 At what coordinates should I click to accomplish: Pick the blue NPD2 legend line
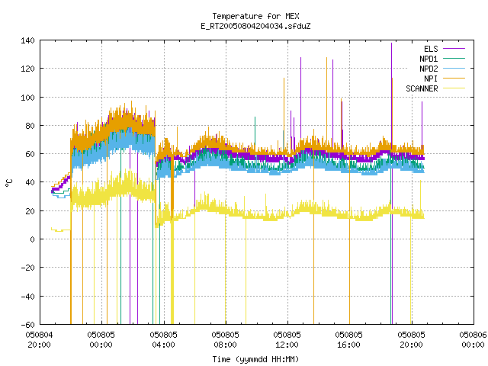point(454,69)
